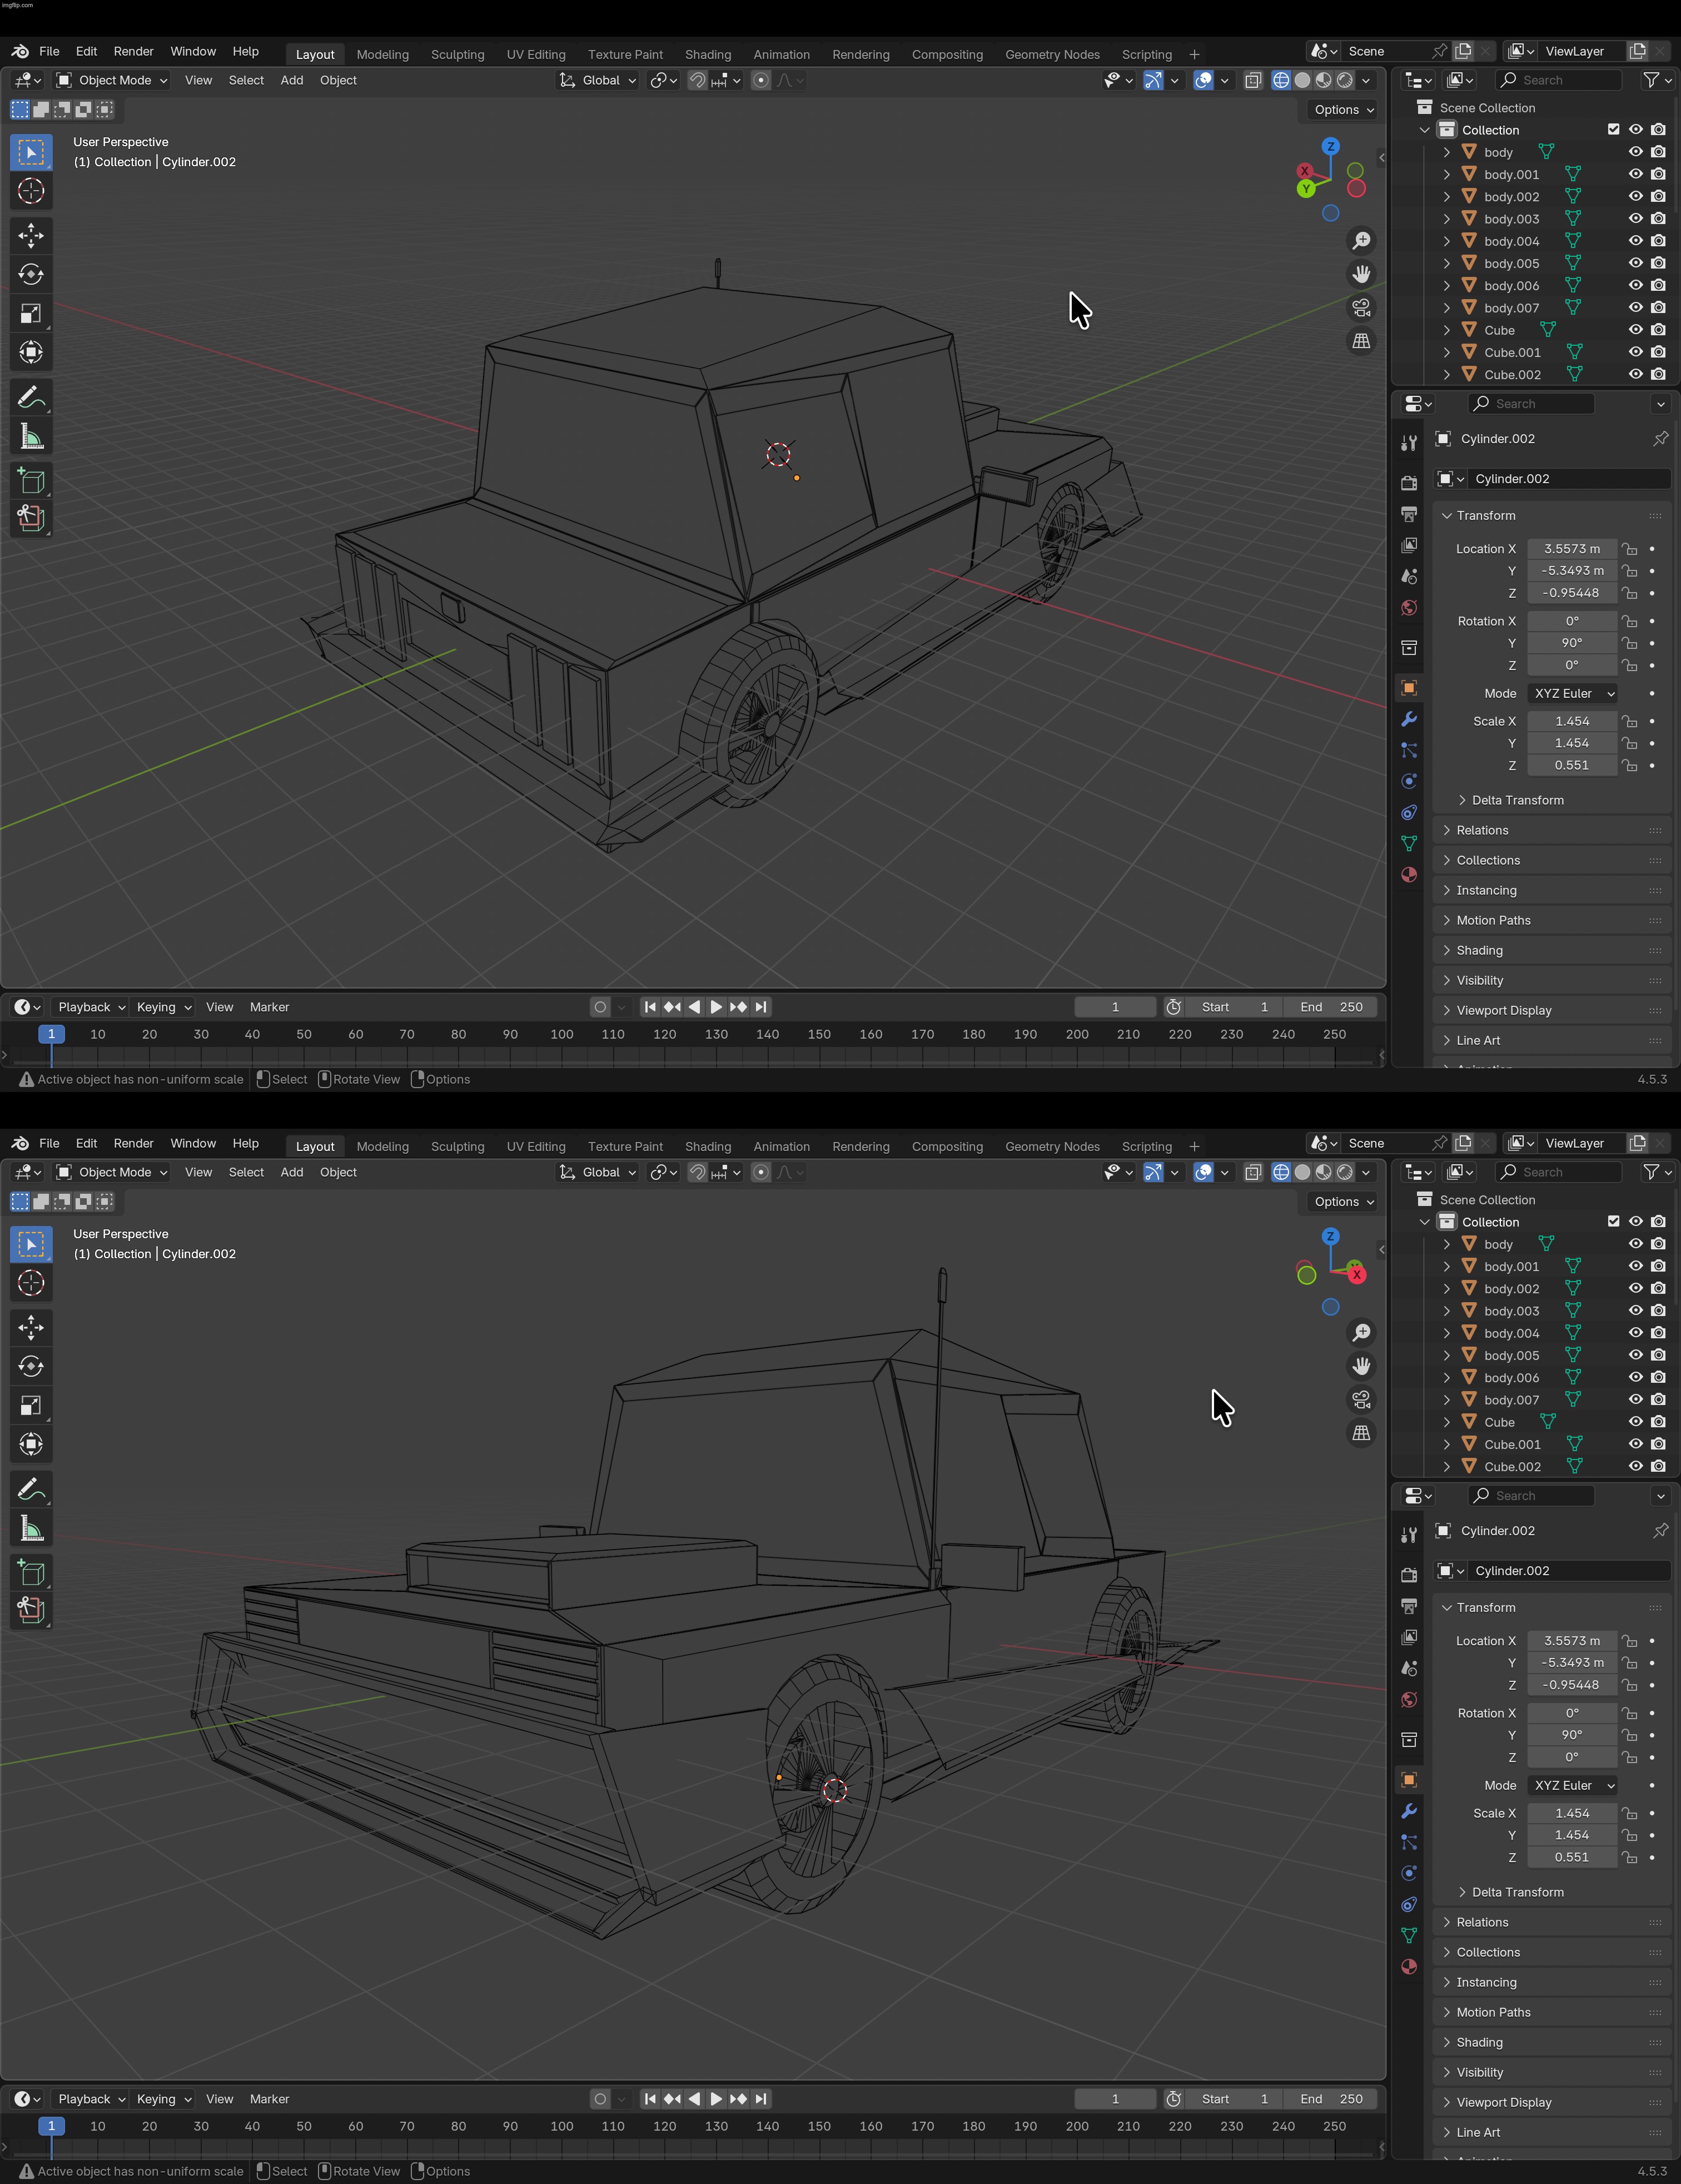Click frame 100 on the bottom window timeline ruler
The height and width of the screenshot is (2184, 1681).
pyautogui.click(x=562, y=2126)
